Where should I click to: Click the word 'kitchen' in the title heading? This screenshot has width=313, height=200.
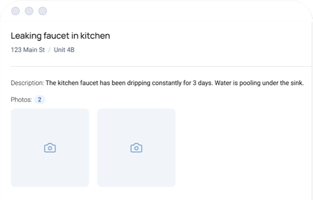point(97,36)
